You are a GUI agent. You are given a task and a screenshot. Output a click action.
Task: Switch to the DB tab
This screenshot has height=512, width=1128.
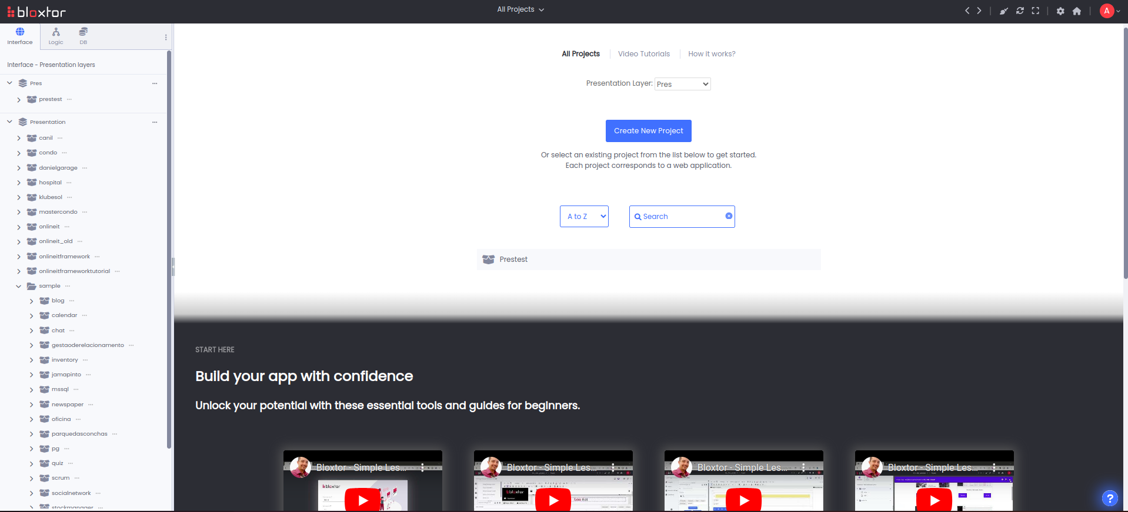pyautogui.click(x=84, y=36)
